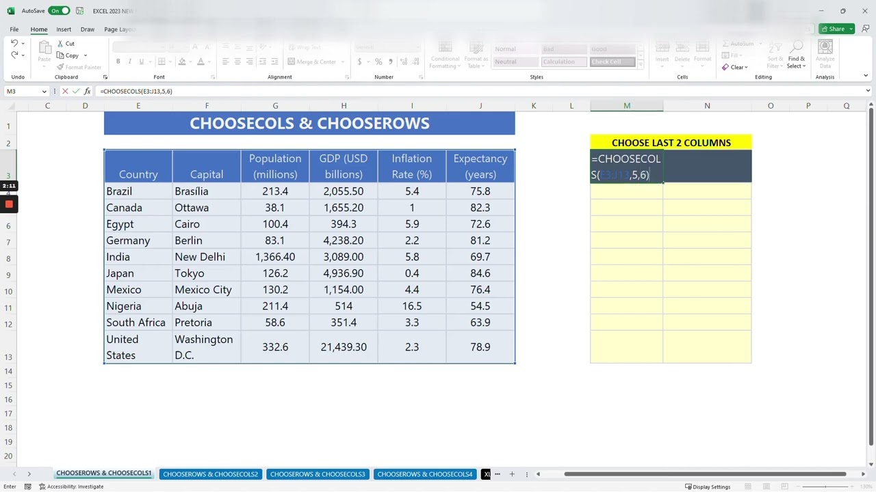Click the Clear eraser icon
The width and height of the screenshot is (876, 492).
725,67
